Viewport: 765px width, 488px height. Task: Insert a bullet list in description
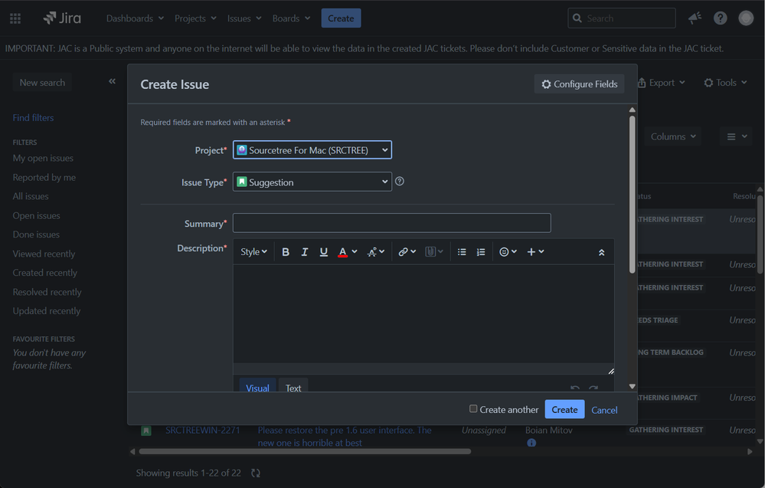coord(462,252)
